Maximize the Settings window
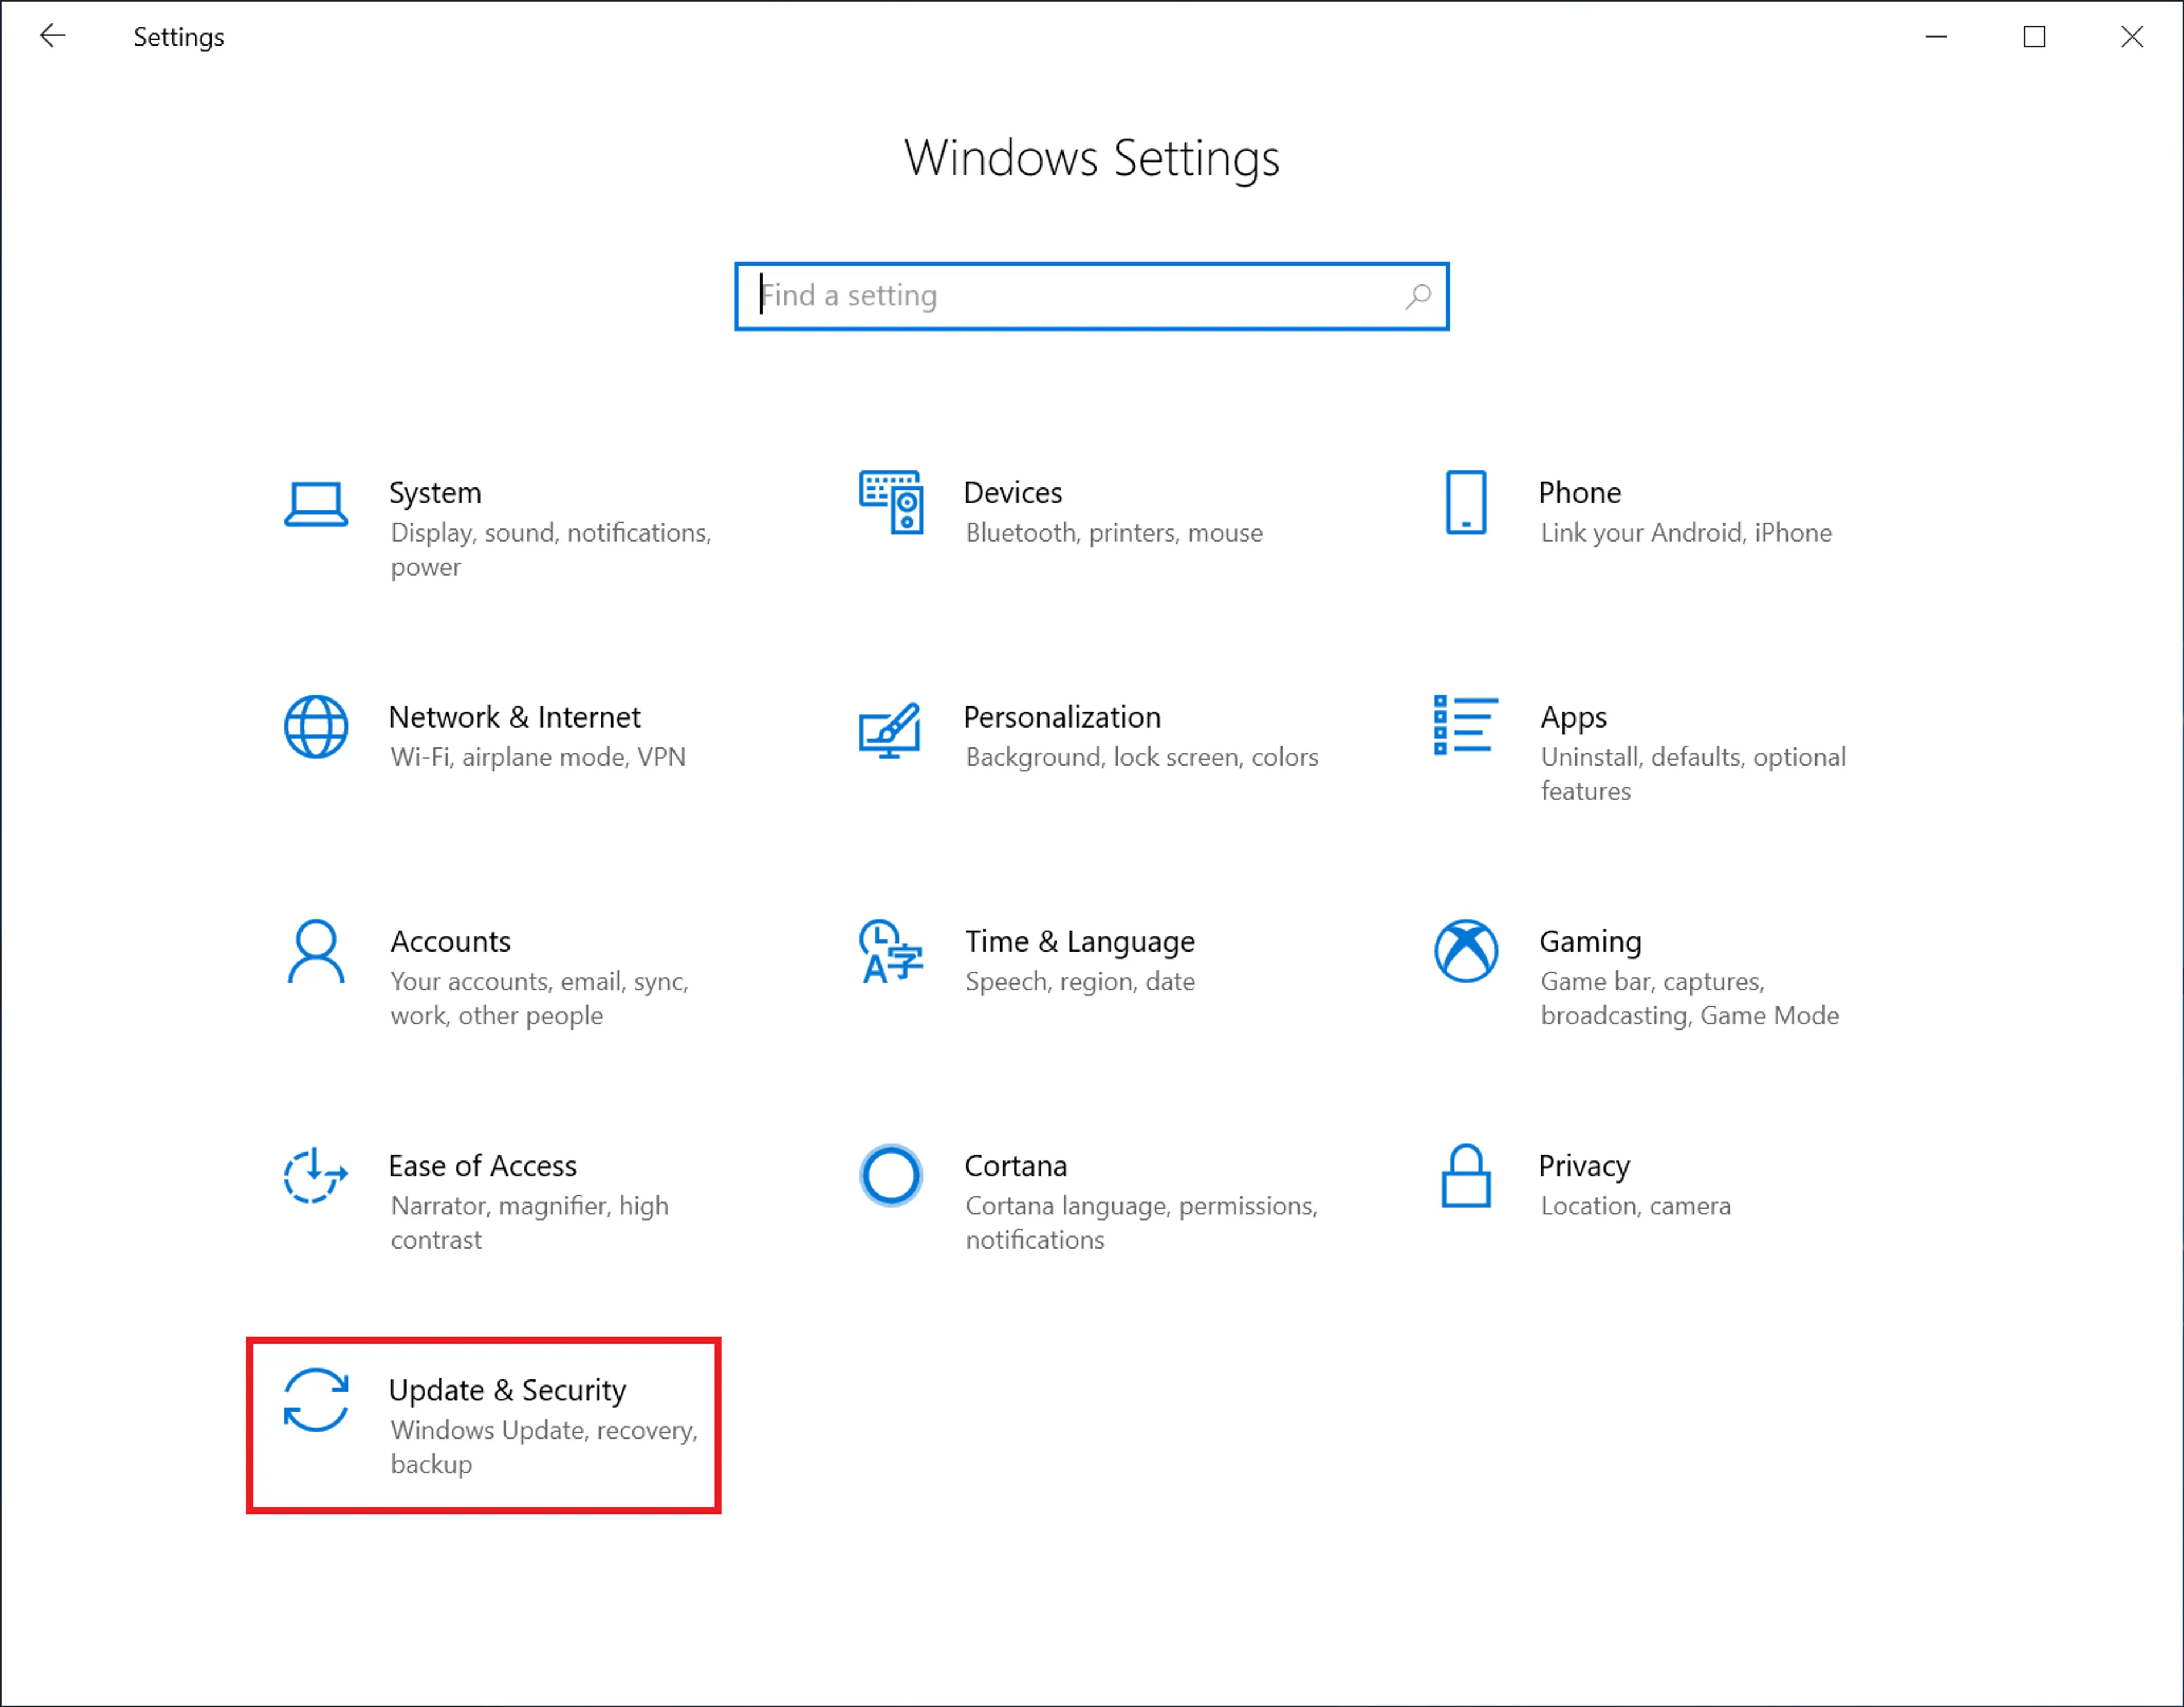 (2034, 37)
